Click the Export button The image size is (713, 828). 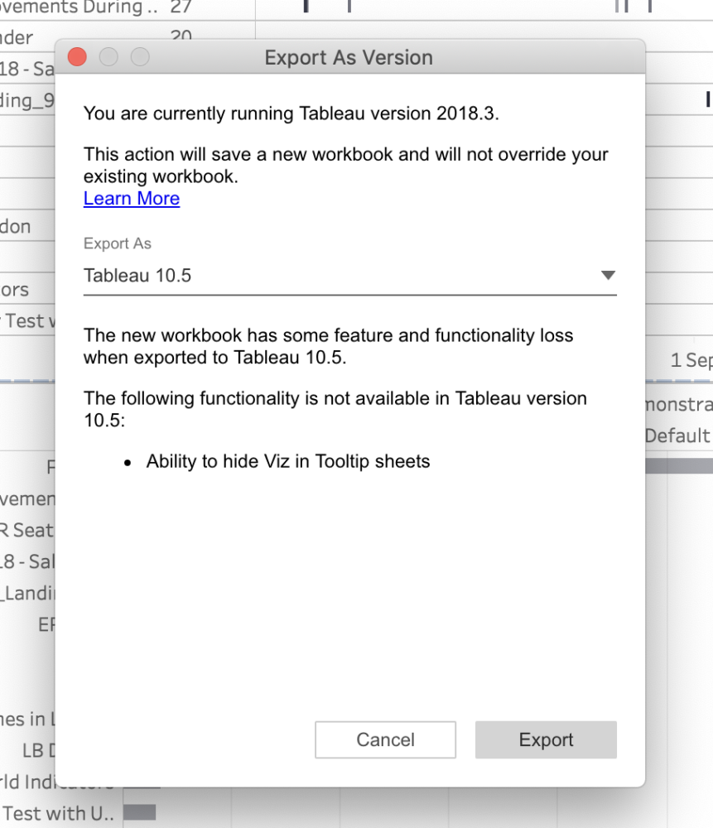(x=546, y=739)
